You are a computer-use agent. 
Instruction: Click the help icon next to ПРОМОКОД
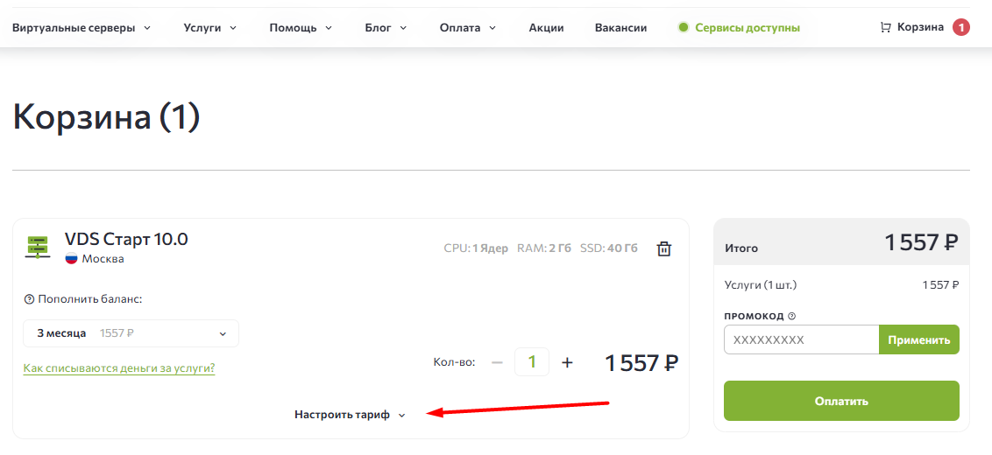(x=791, y=316)
